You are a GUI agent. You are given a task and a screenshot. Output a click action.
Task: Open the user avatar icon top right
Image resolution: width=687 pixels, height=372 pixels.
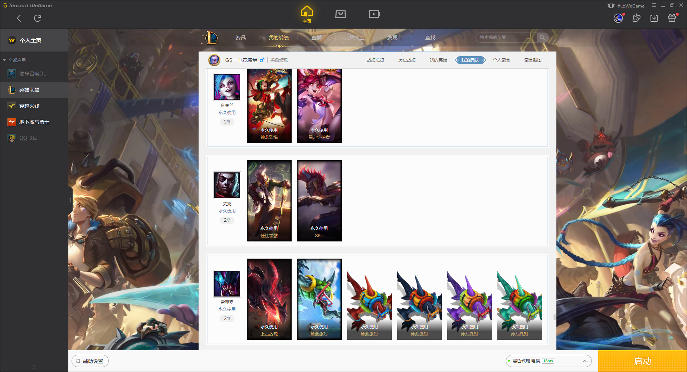[x=618, y=18]
